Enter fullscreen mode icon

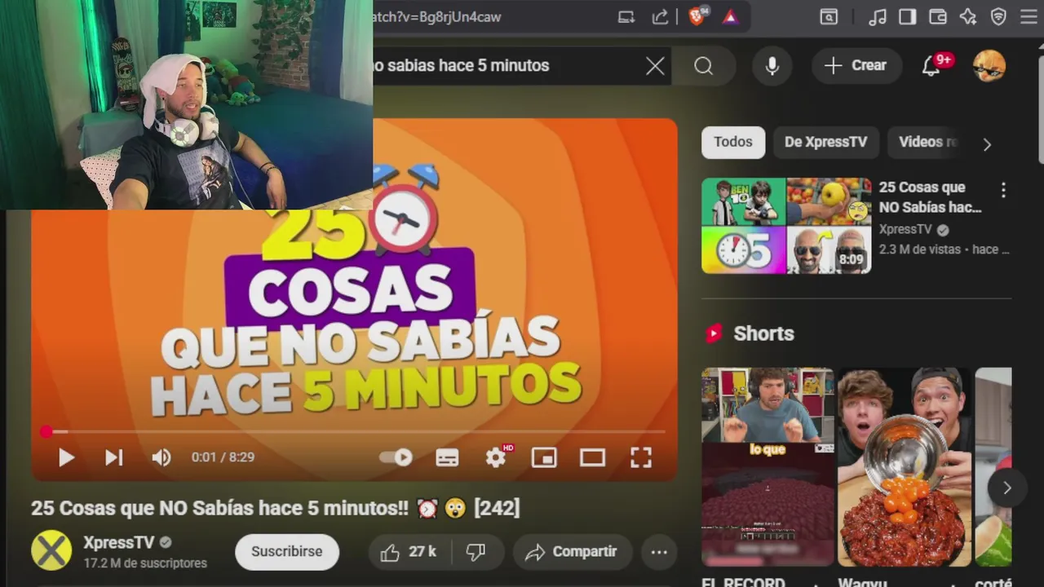641,457
